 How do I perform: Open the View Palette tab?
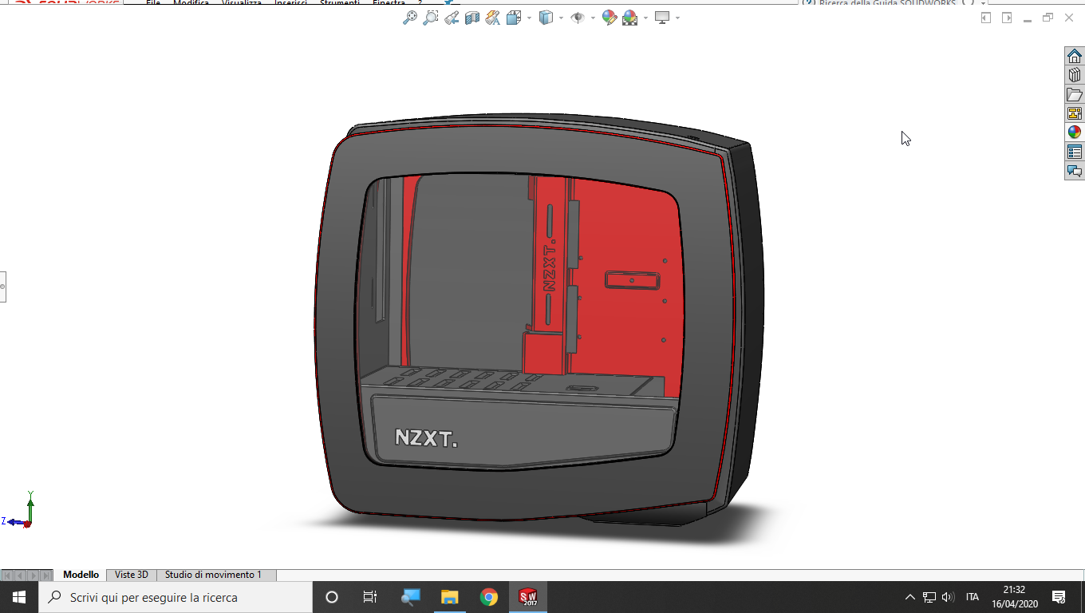[1075, 113]
